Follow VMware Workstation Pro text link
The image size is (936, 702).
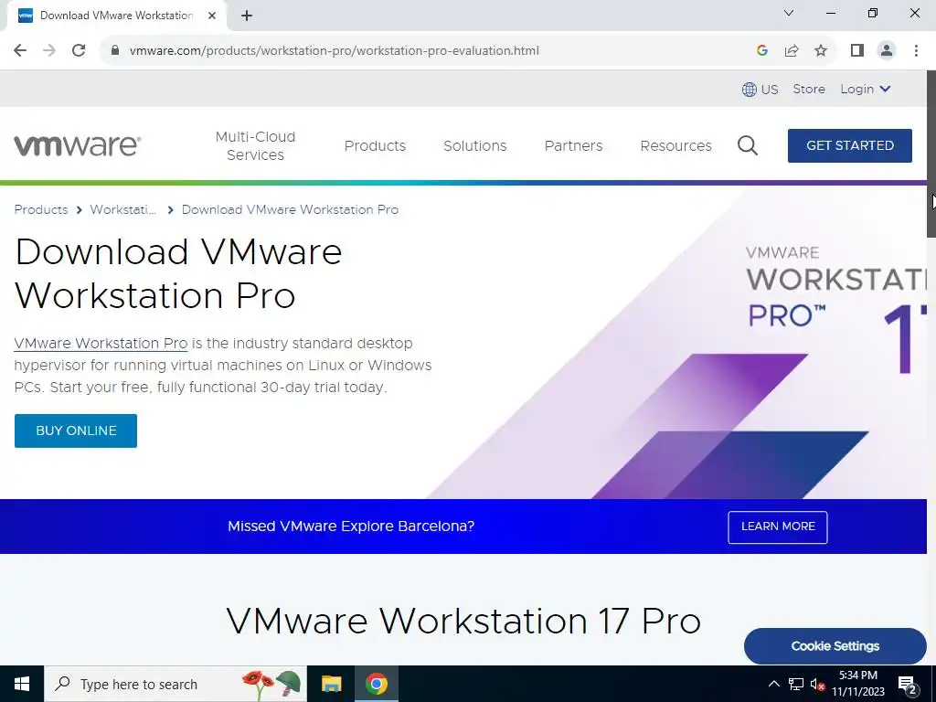click(101, 344)
